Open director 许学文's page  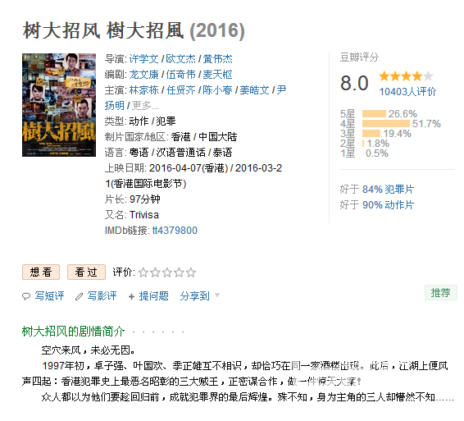coord(143,58)
